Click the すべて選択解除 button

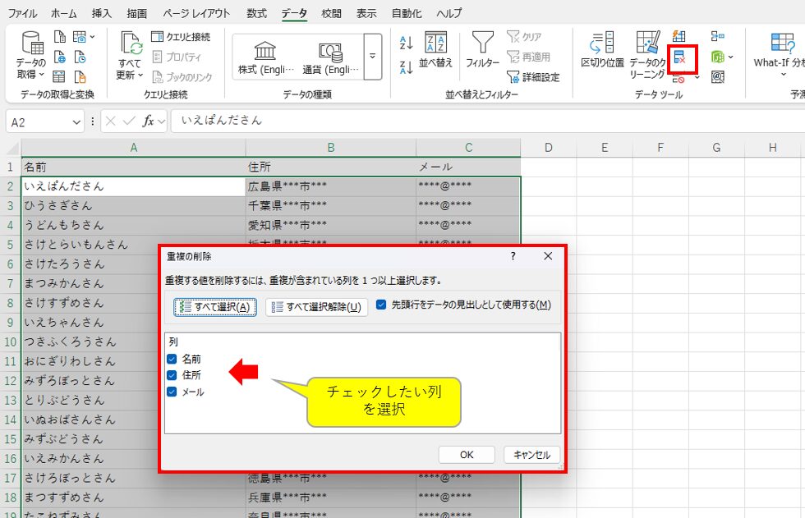(316, 307)
